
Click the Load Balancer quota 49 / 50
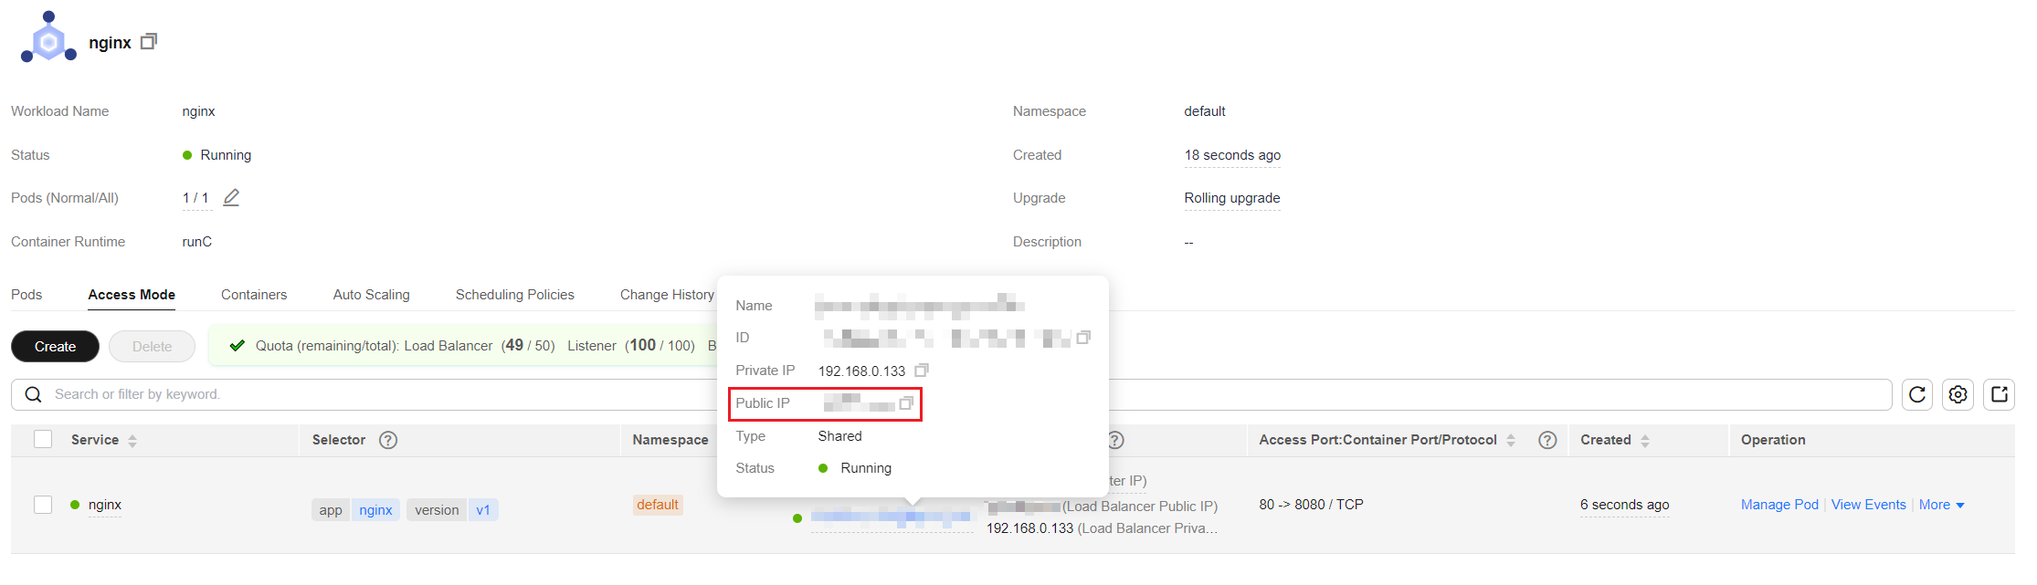point(528,345)
